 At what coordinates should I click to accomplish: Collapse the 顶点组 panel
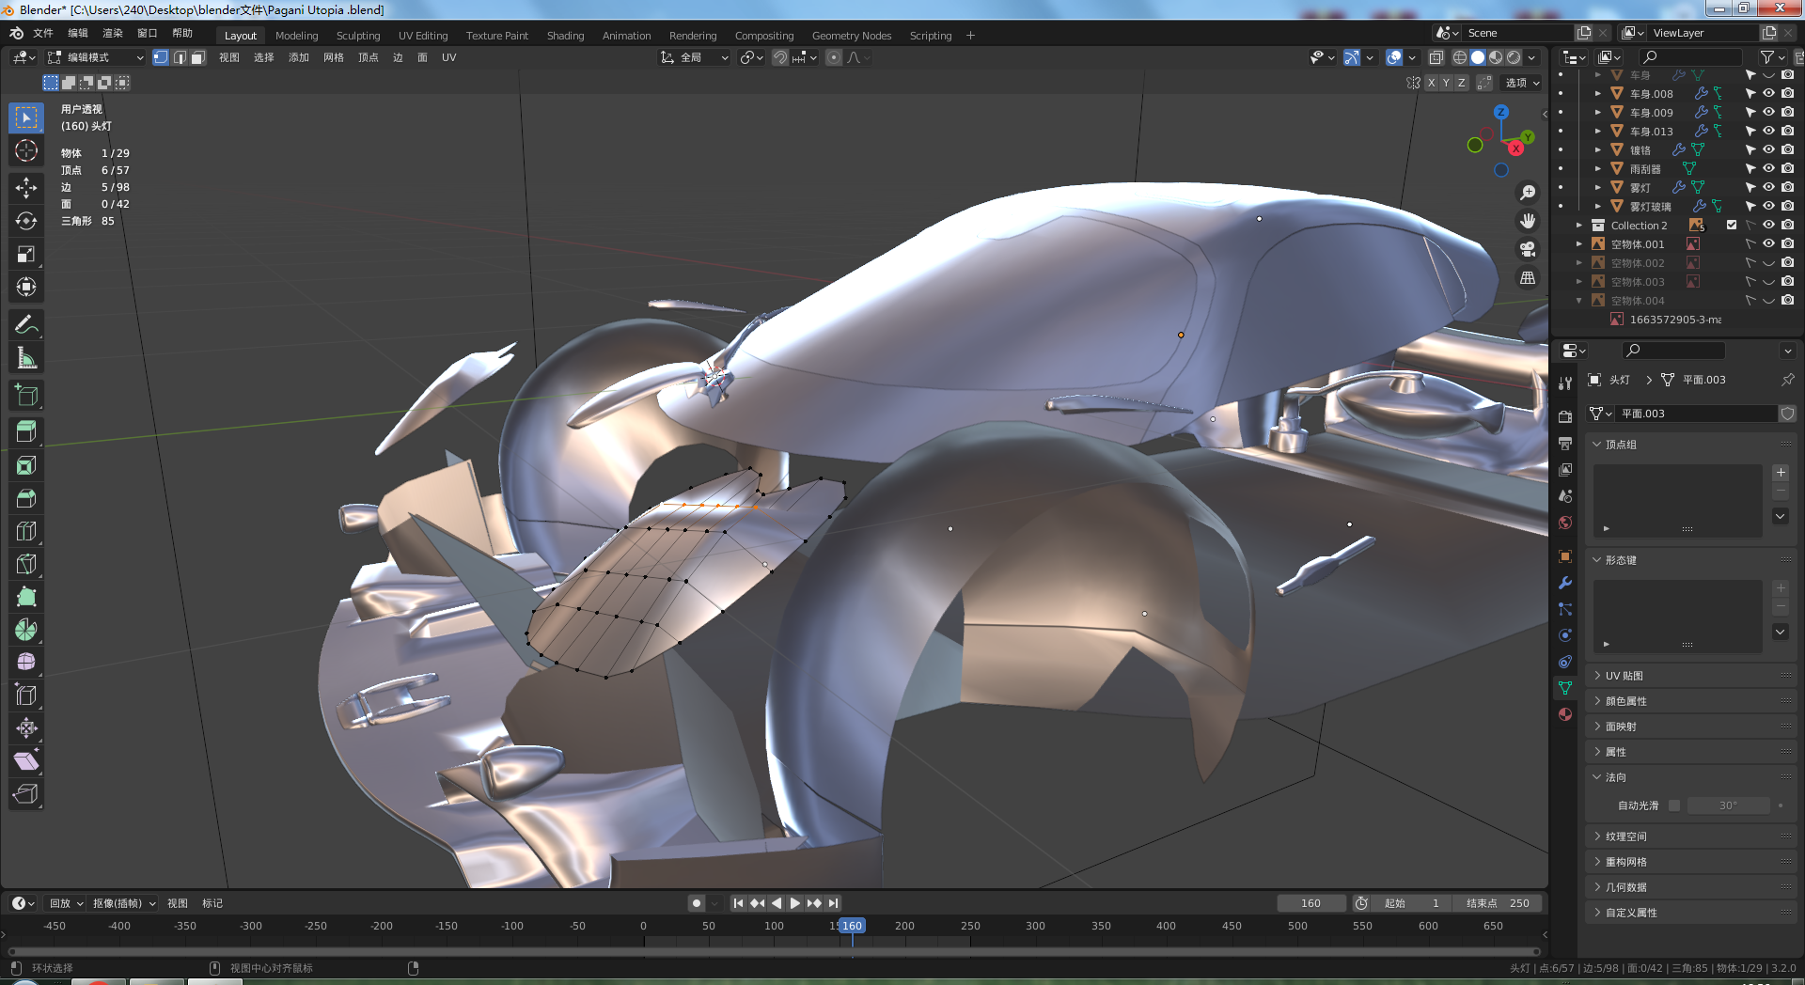[1692, 445]
